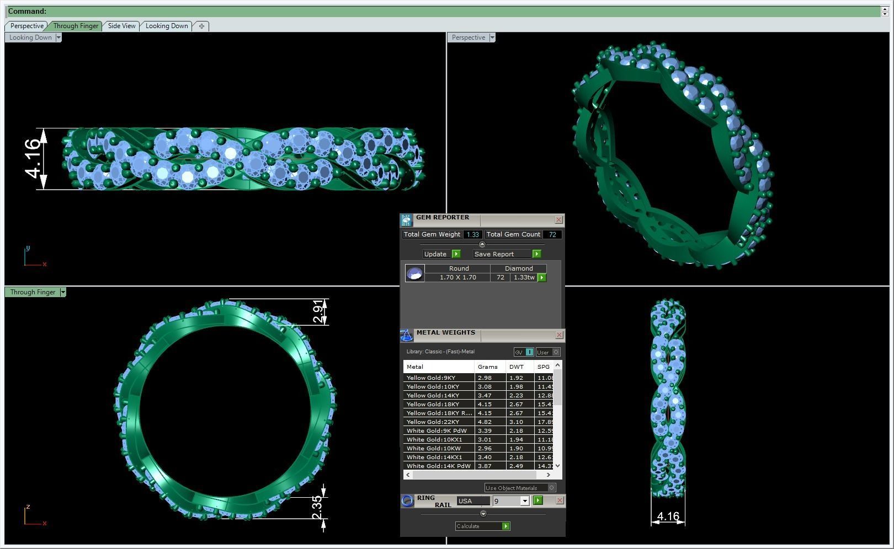This screenshot has height=549, width=894.
Task: Open the Through Finger viewport menu arrow
Action: click(63, 292)
